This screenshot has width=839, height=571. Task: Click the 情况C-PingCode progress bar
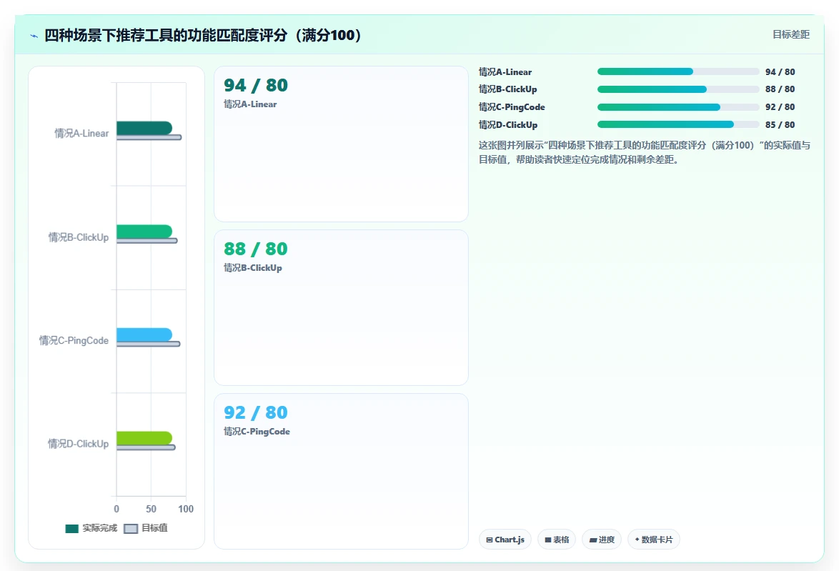click(678, 107)
